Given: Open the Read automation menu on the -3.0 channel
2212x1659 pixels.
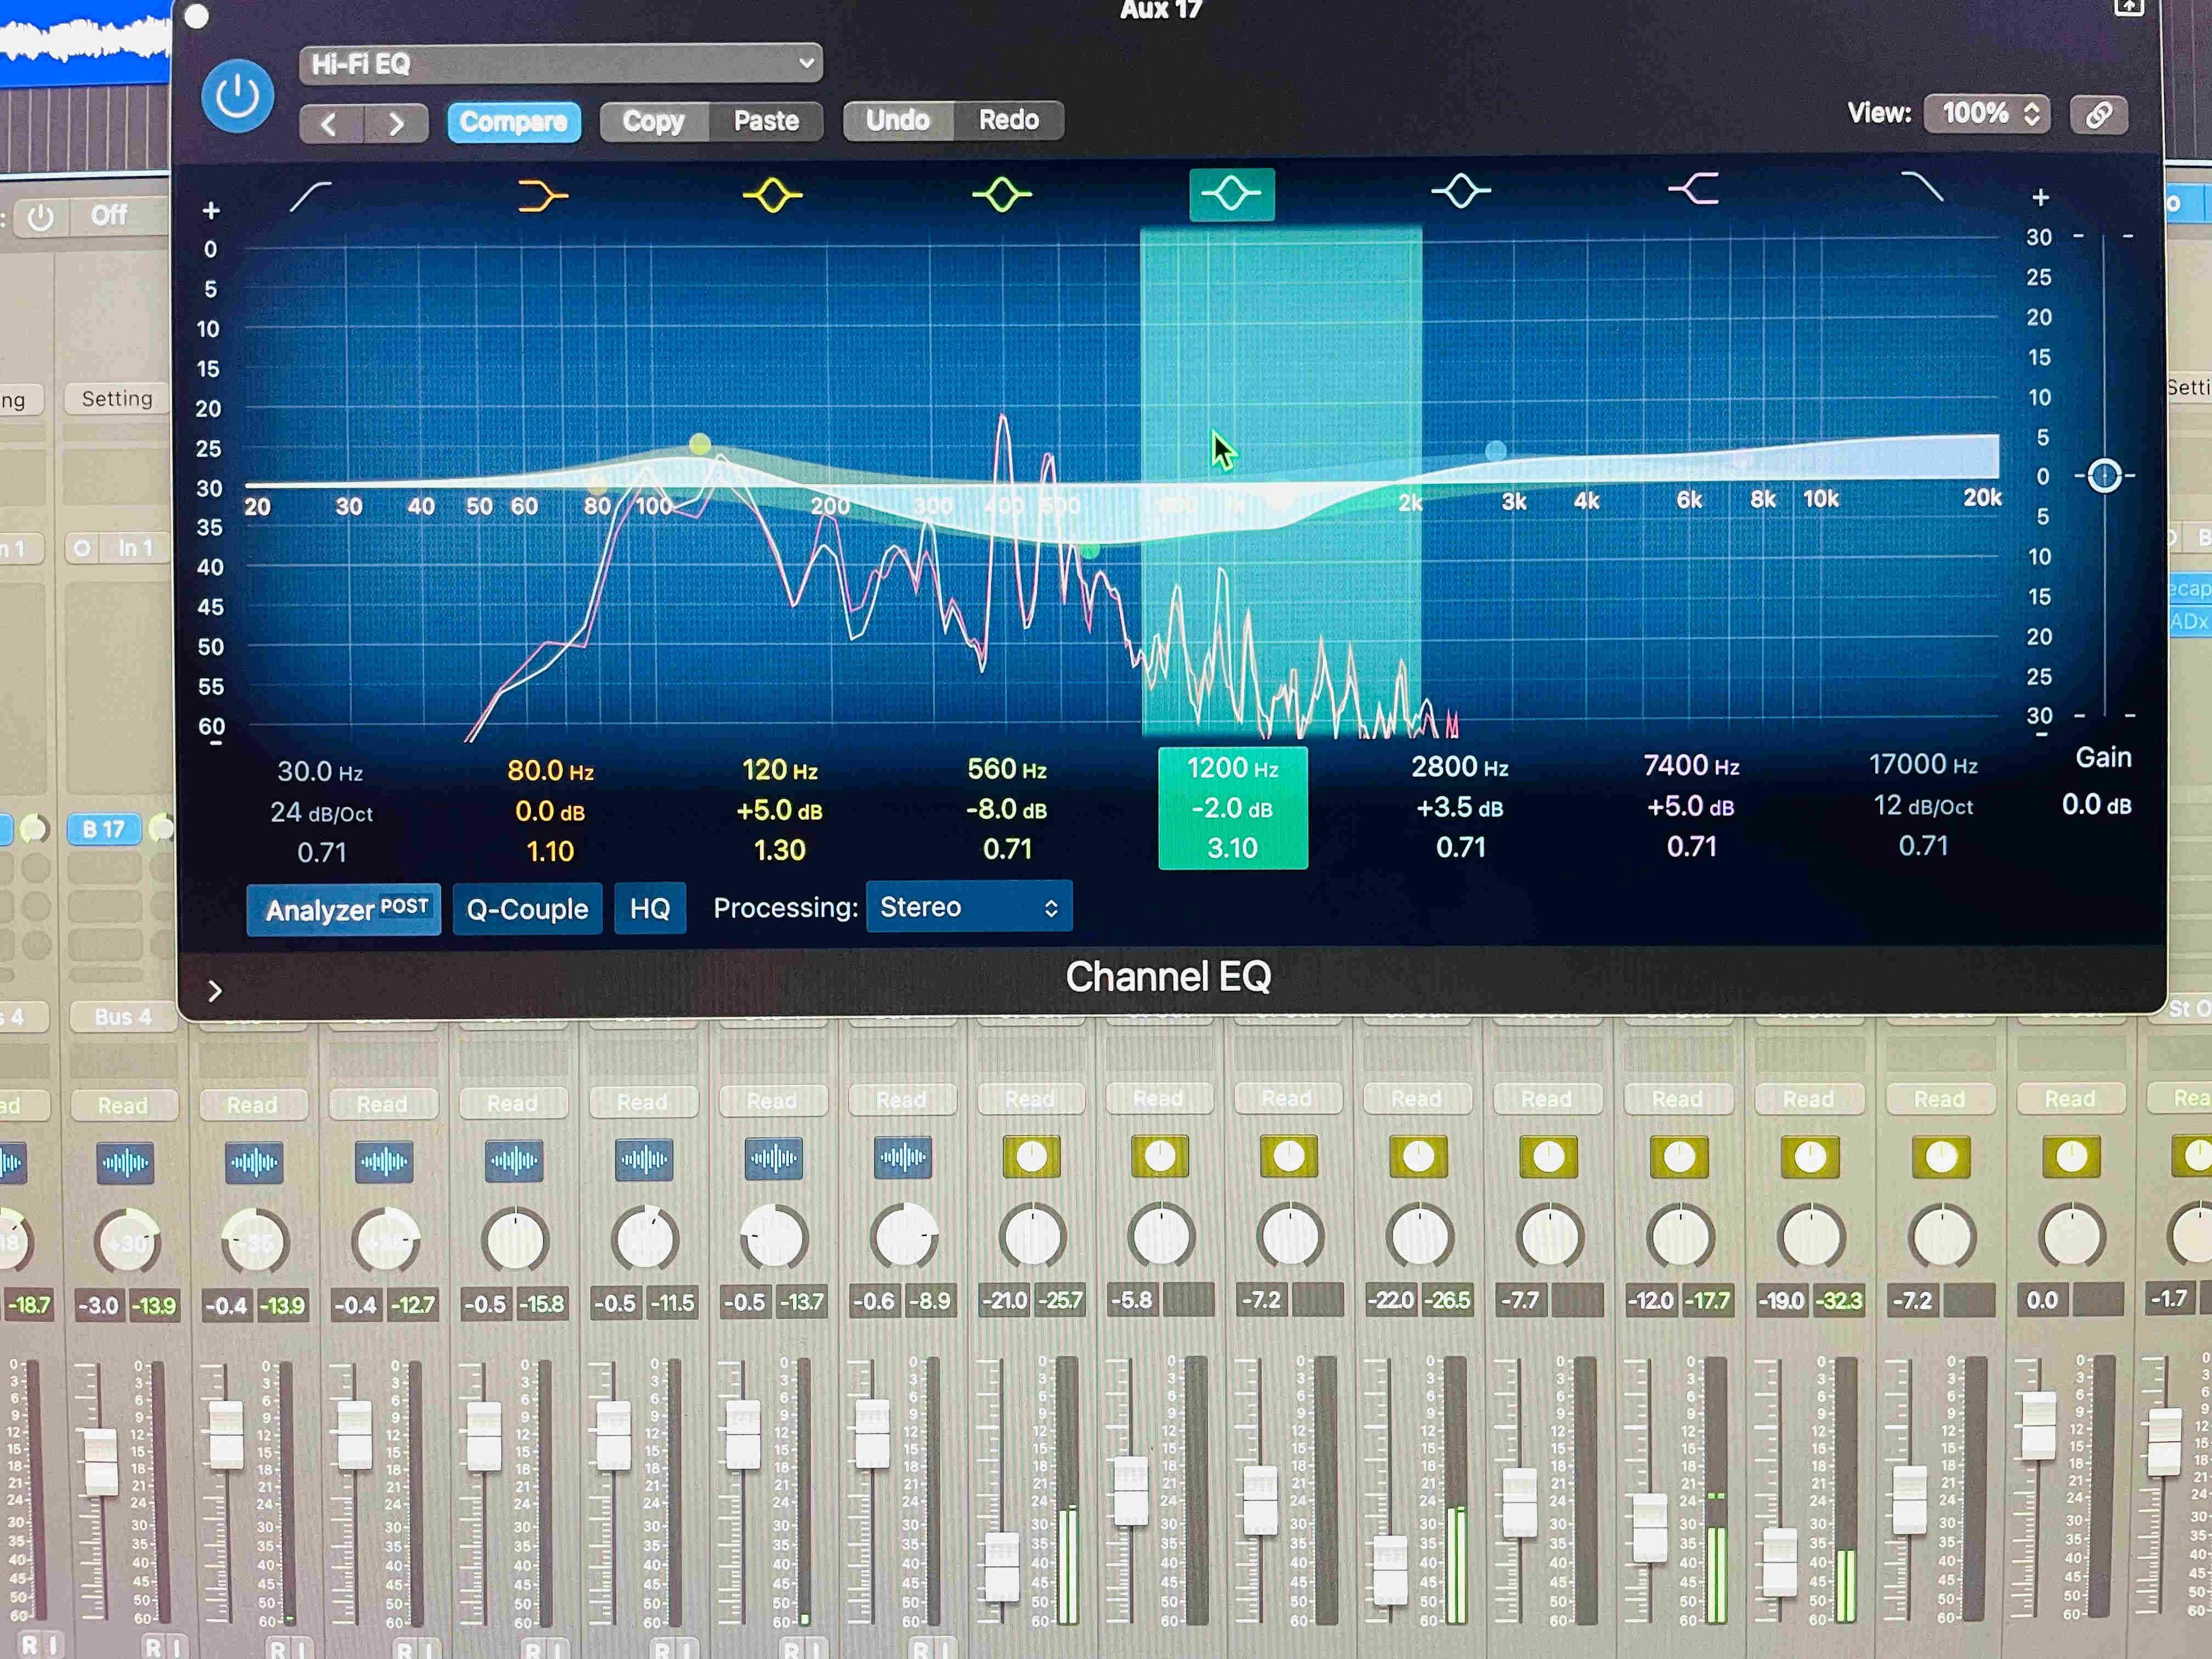Looking at the screenshot, I should click(123, 1105).
